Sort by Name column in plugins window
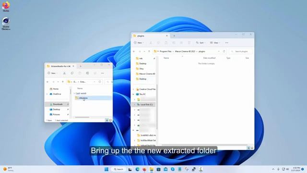 click(x=166, y=58)
